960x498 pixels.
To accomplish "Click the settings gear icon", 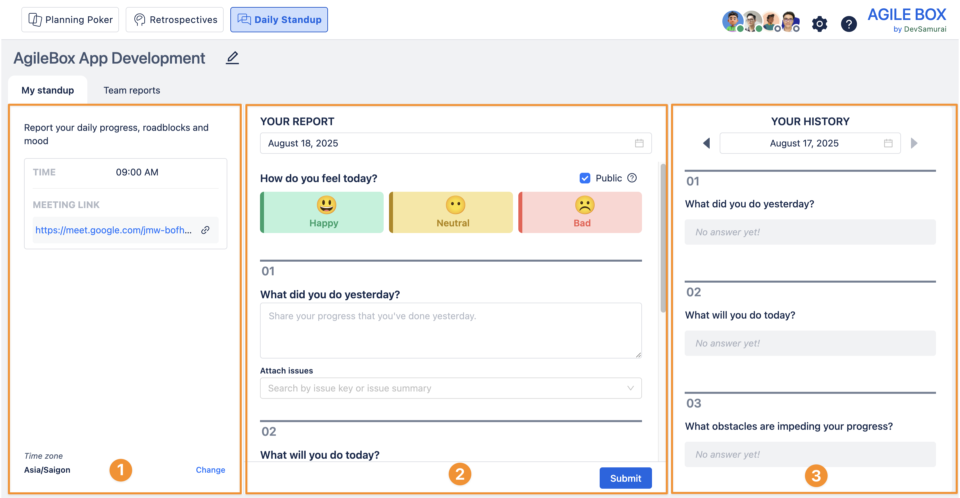I will [x=819, y=24].
